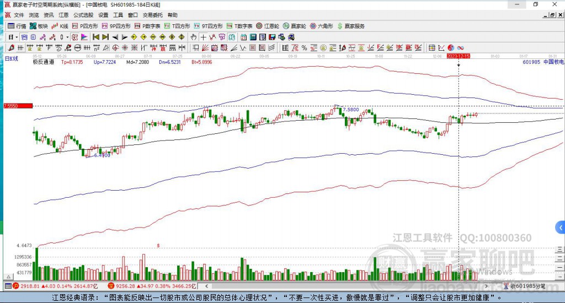Open the 赢家轮 wheel tool
The height and width of the screenshot is (303, 565).
tap(295, 26)
